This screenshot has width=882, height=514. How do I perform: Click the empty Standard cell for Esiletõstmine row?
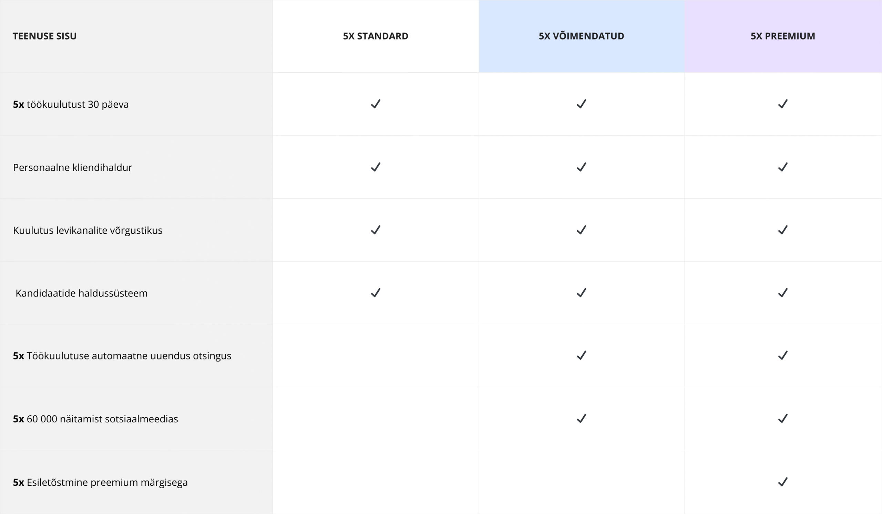click(x=376, y=482)
